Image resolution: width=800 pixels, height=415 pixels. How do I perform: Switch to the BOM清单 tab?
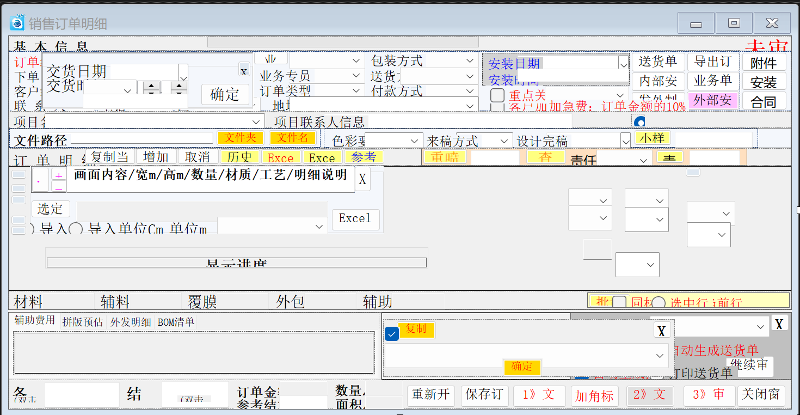click(x=176, y=322)
